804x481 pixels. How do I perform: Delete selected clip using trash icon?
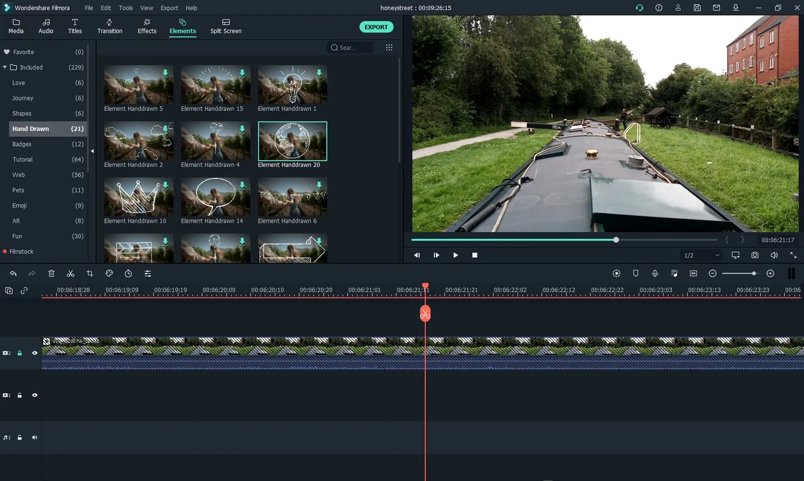tap(51, 273)
